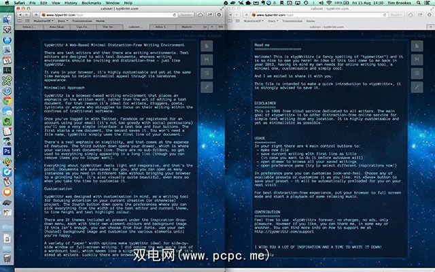Open the Apple menu
Image resolution: width=435 pixels, height=272 pixels.
point(7,3)
